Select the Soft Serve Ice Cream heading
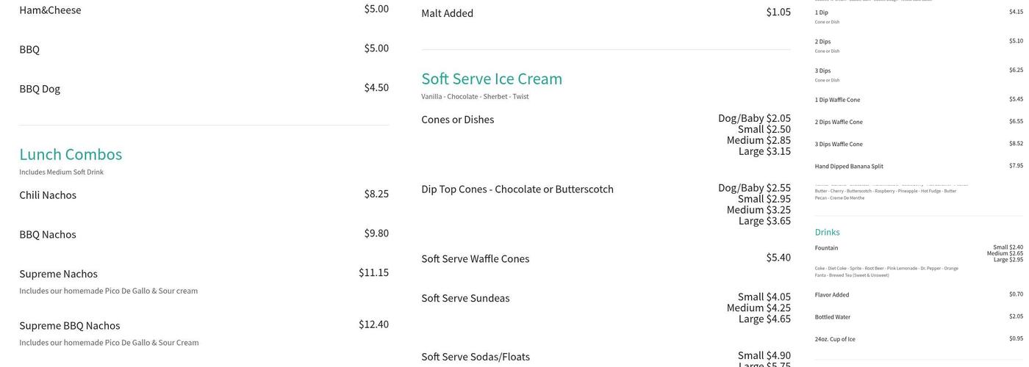The image size is (1029, 367). pyautogui.click(x=492, y=79)
